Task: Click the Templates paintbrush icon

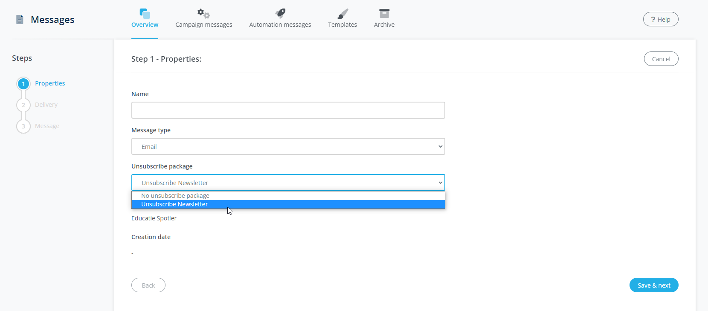Action: [342, 14]
